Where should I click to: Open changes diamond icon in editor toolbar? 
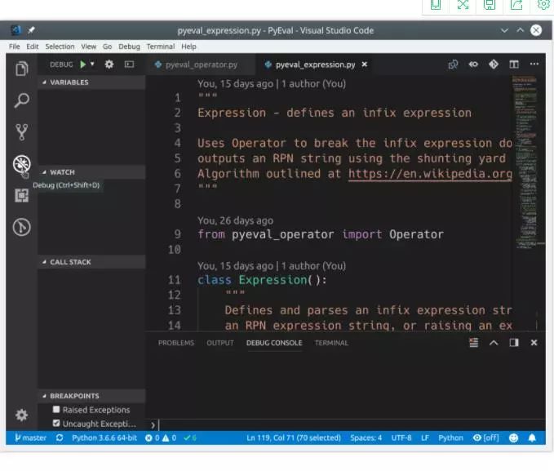pos(494,64)
